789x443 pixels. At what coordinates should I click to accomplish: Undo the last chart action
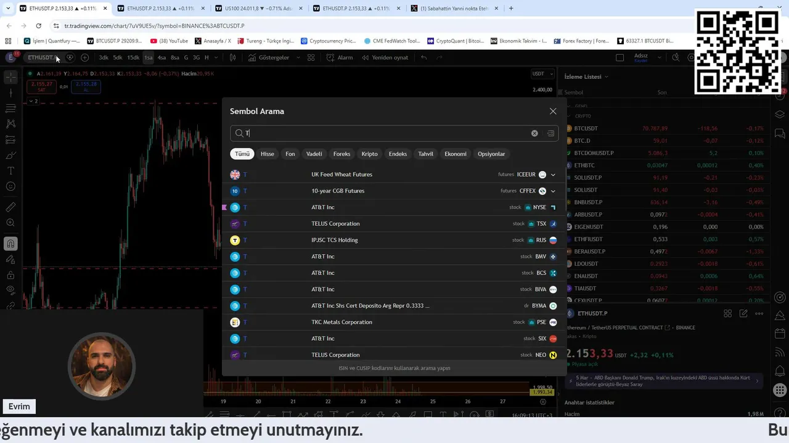coord(423,57)
